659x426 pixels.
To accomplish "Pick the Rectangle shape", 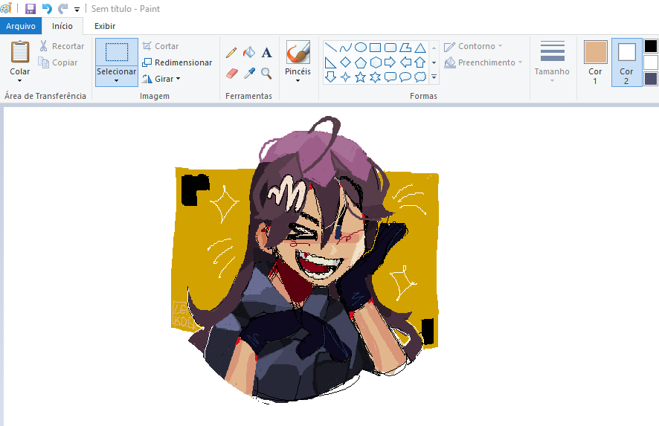I will pos(376,48).
